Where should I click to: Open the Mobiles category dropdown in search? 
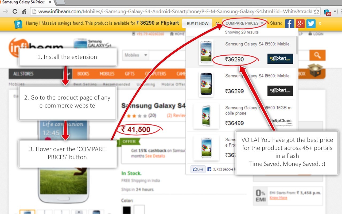136,55
